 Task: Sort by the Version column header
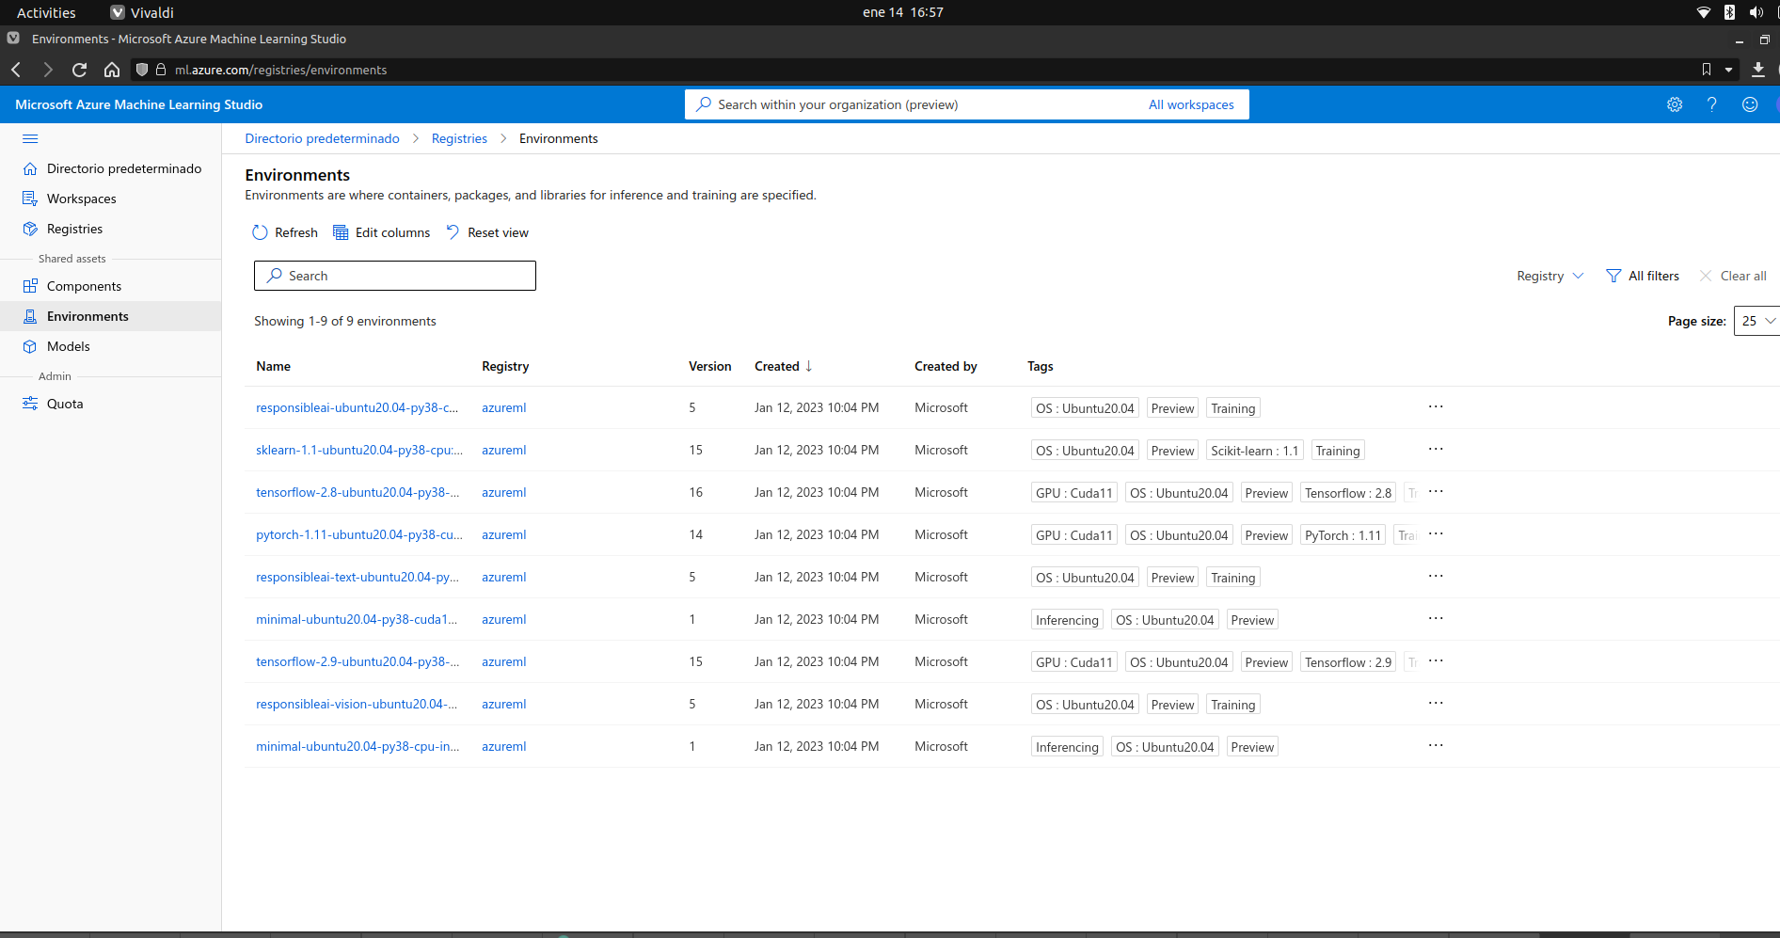pos(709,366)
